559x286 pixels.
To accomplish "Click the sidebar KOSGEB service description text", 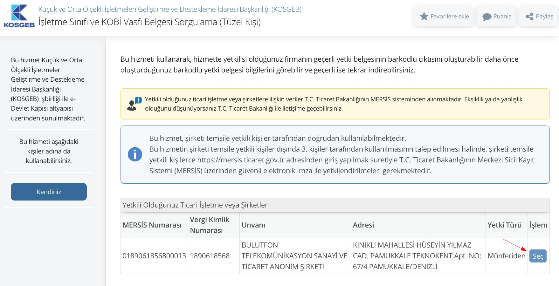I will (x=49, y=89).
